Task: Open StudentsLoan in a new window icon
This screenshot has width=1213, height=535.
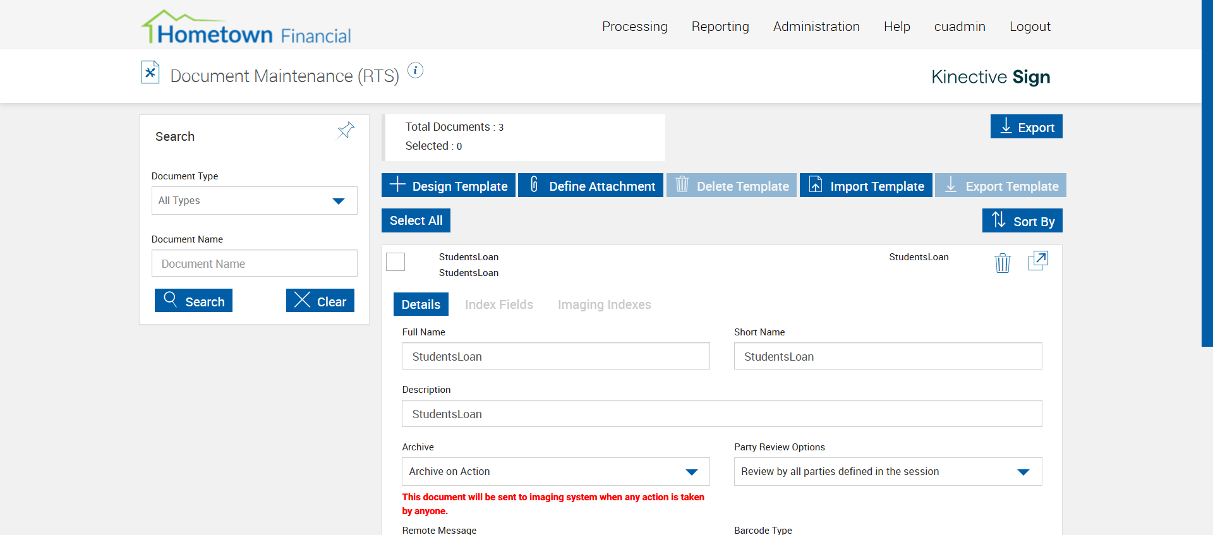Action: point(1038,261)
